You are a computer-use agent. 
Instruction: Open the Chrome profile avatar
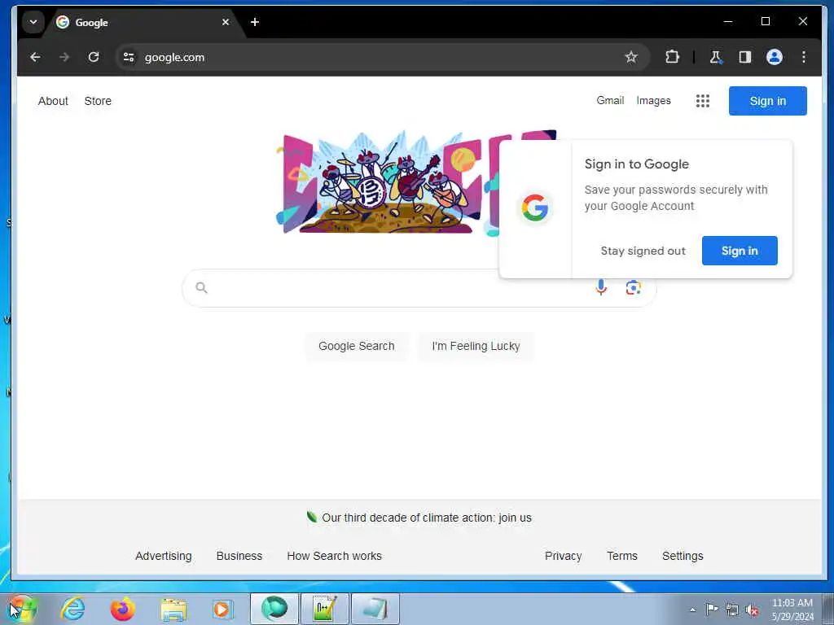click(x=775, y=57)
